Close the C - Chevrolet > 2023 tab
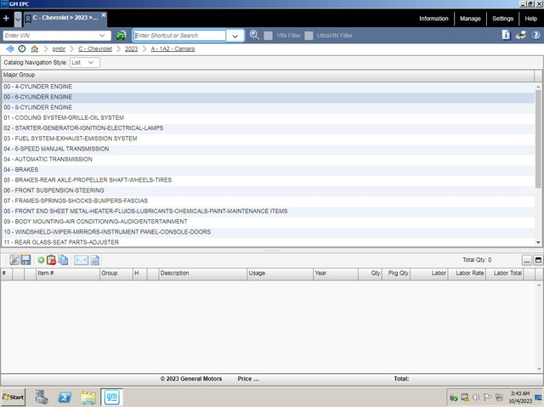 pos(104,15)
